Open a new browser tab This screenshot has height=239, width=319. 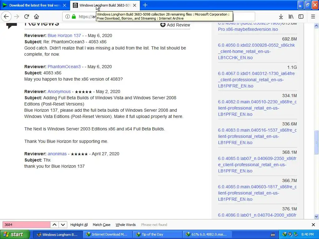145,5
